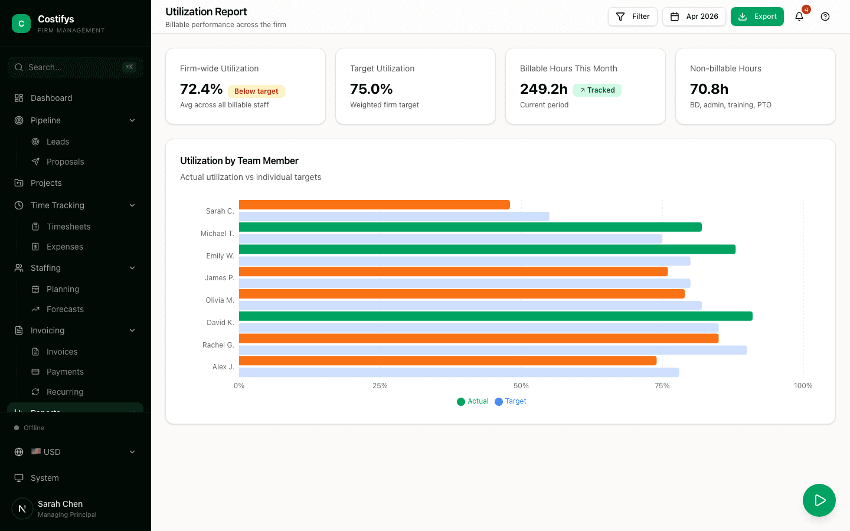The height and width of the screenshot is (531, 850).
Task: Click Sarah C.'s utilization bar
Action: coord(374,204)
